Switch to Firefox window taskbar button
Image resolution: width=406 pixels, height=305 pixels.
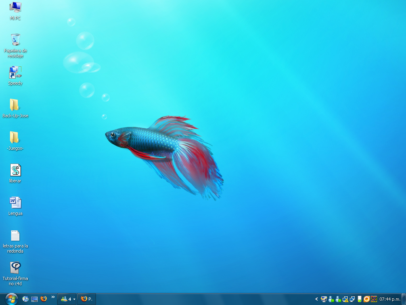point(86,299)
